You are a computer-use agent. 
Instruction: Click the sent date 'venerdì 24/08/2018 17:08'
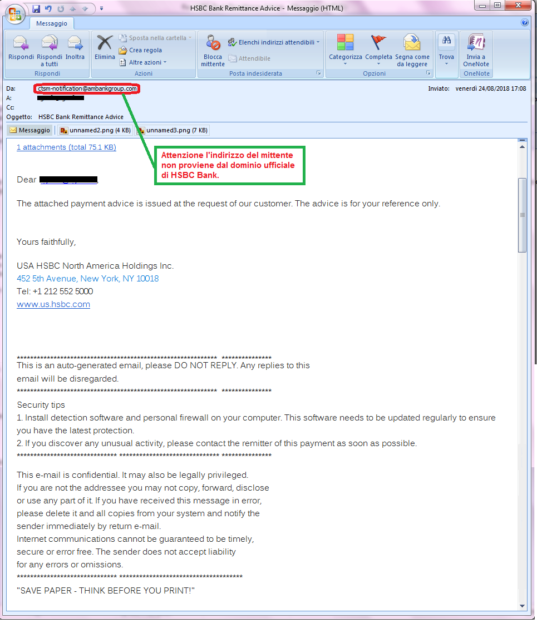point(491,88)
